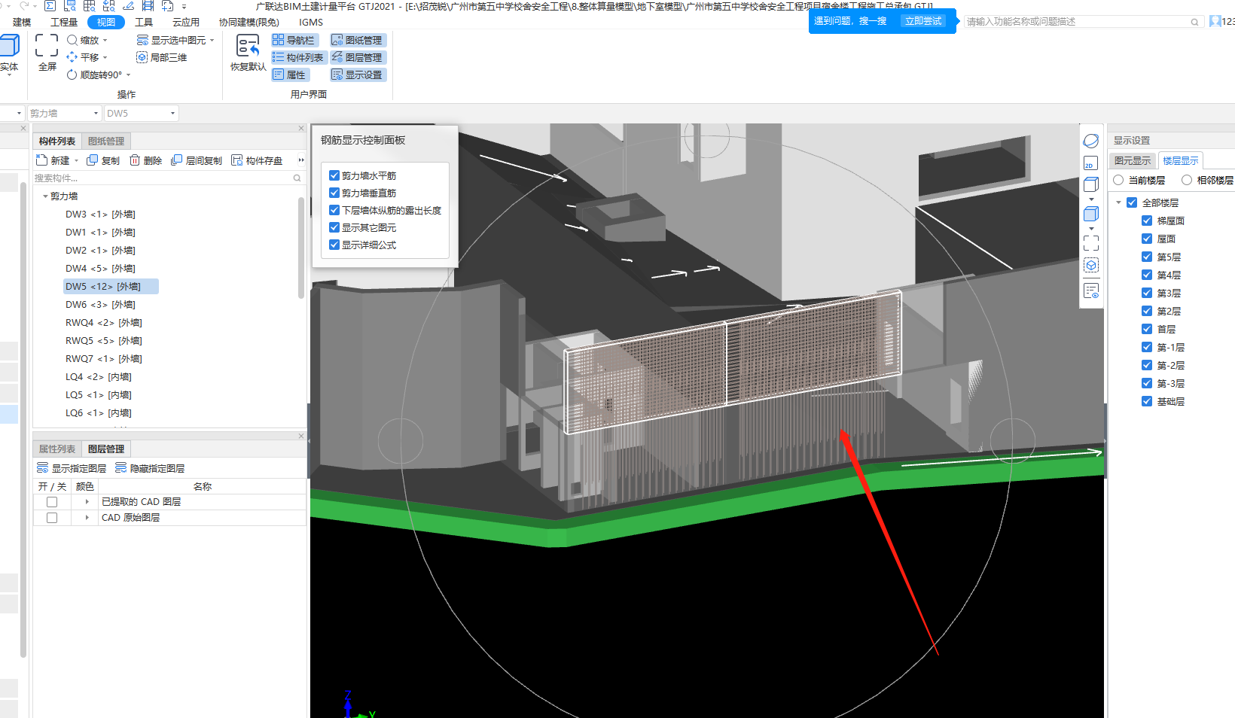Switch to the 属性列表 tab

tap(57, 449)
